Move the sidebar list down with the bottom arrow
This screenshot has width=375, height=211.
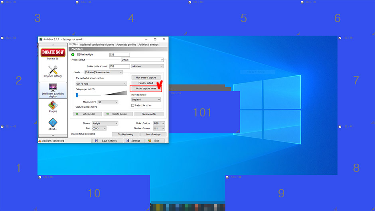[x=53, y=136]
